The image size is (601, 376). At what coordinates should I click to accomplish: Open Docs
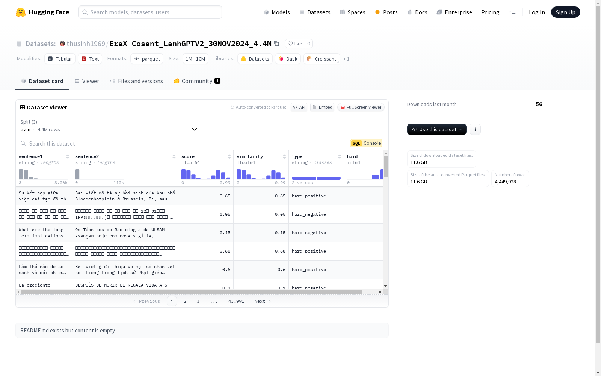[417, 12]
